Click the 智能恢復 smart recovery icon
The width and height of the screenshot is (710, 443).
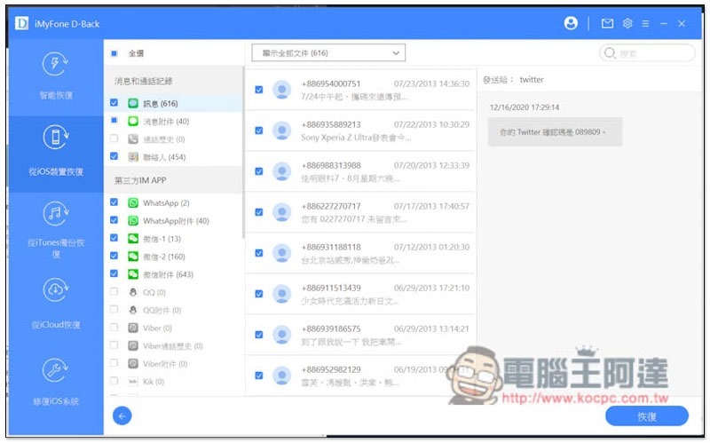[56, 64]
